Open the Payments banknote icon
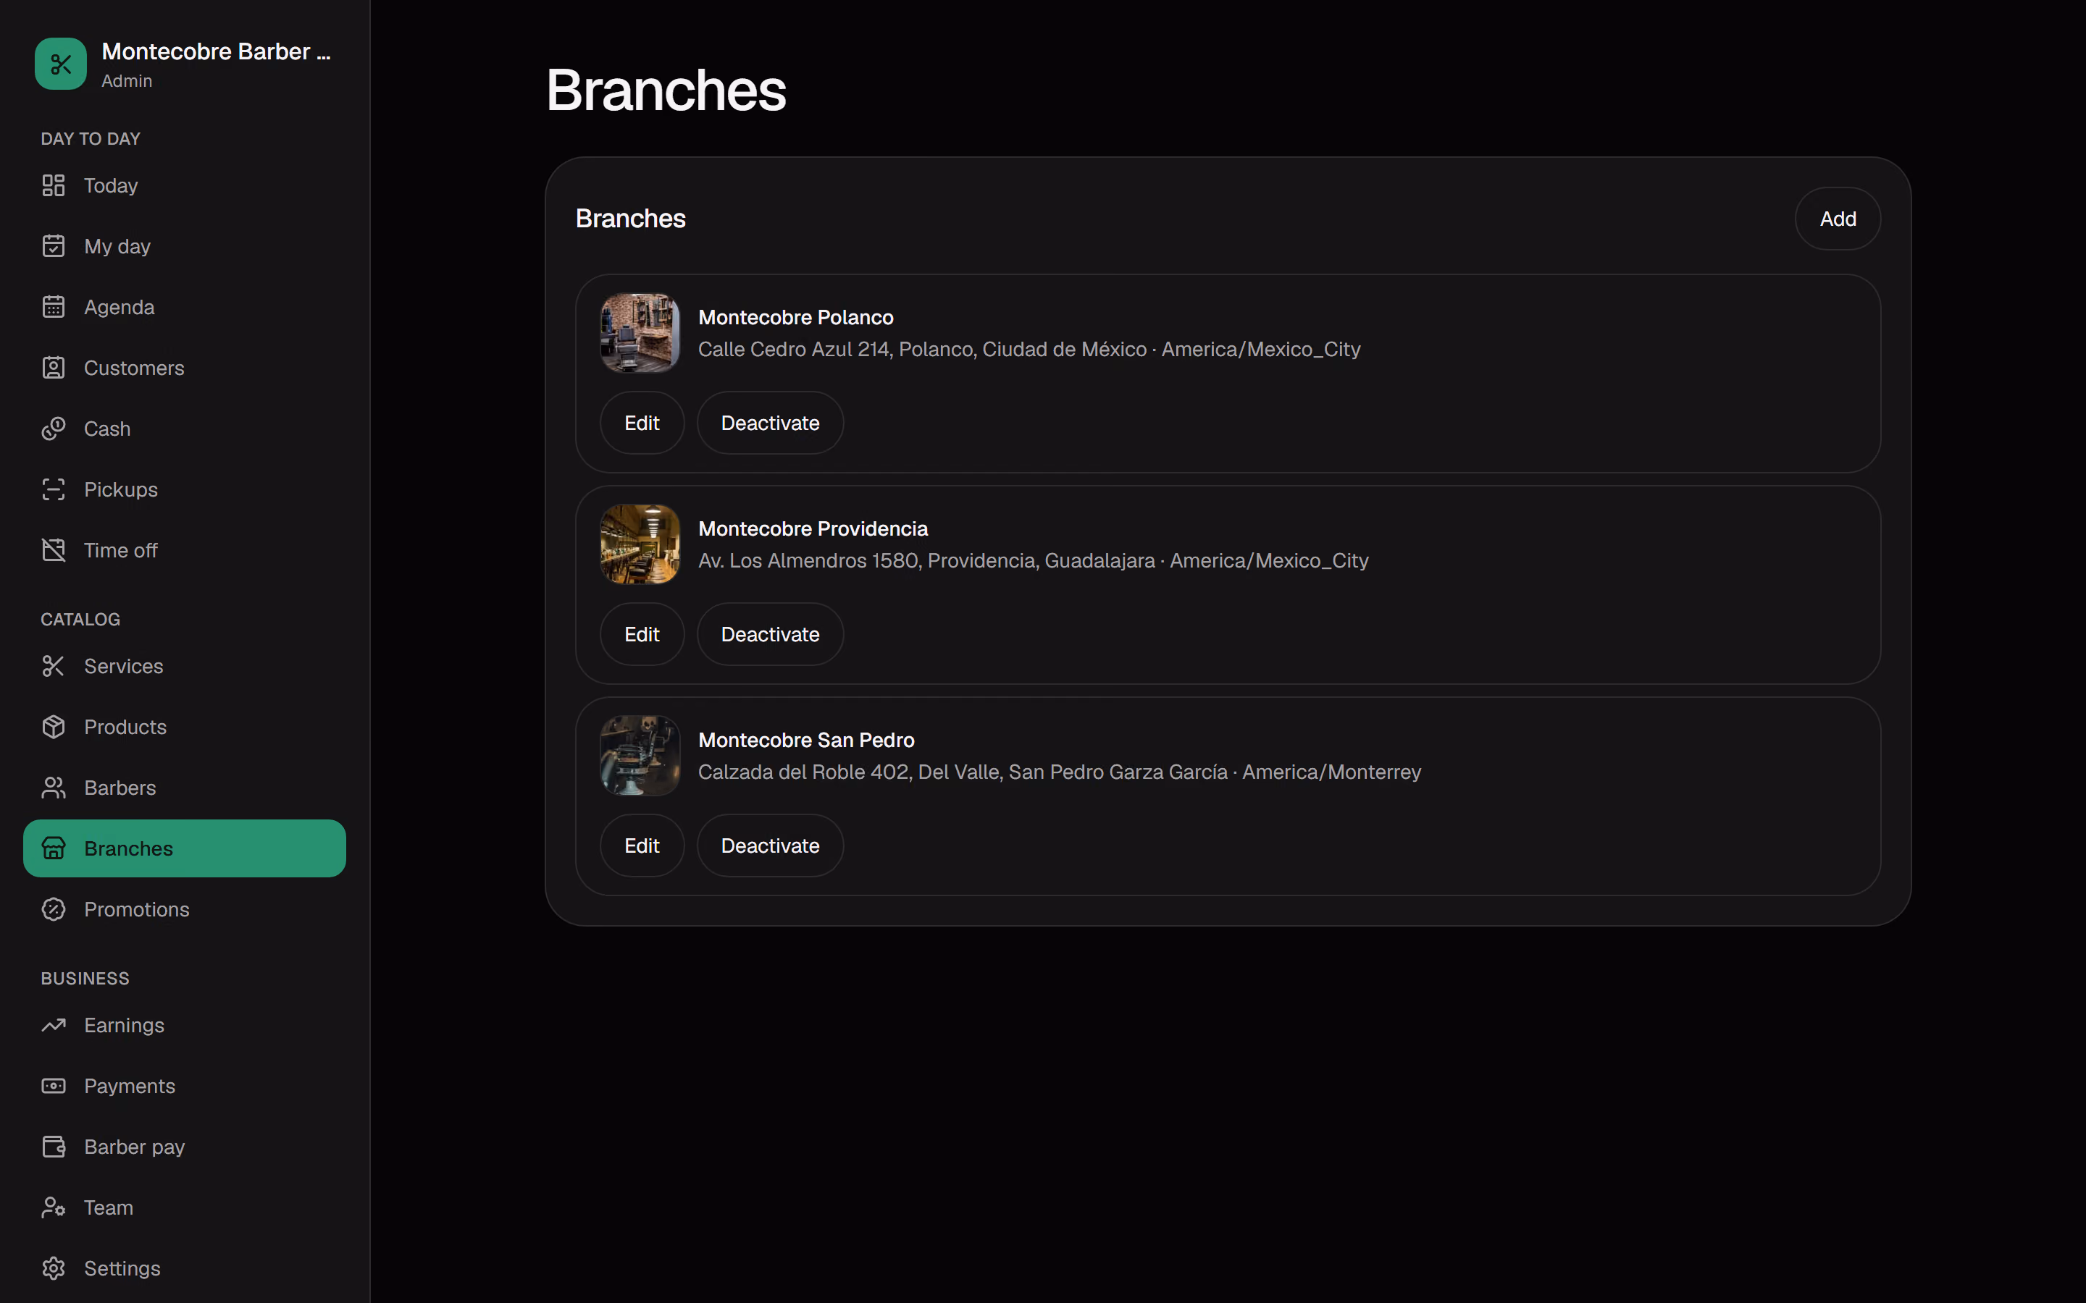This screenshot has width=2086, height=1303. point(54,1086)
